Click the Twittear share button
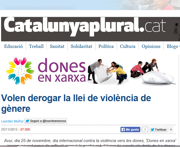180x148 pixels. (x=159, y=129)
